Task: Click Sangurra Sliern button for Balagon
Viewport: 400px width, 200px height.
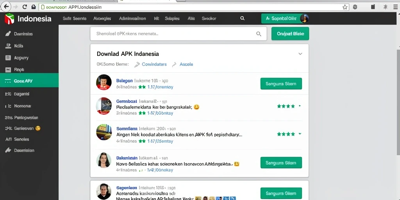Action: coord(281,84)
